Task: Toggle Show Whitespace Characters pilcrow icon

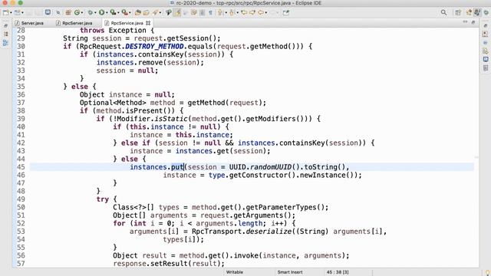Action: click(210, 12)
